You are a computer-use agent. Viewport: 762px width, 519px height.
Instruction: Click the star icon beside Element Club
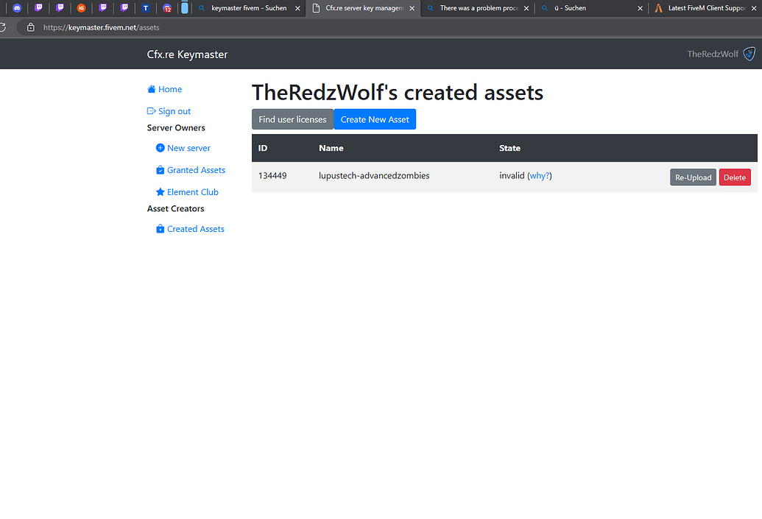click(x=160, y=192)
